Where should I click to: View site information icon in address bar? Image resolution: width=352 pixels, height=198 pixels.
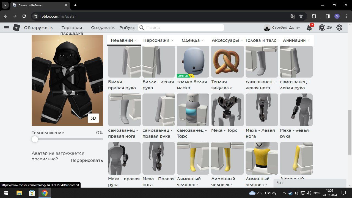click(x=35, y=16)
